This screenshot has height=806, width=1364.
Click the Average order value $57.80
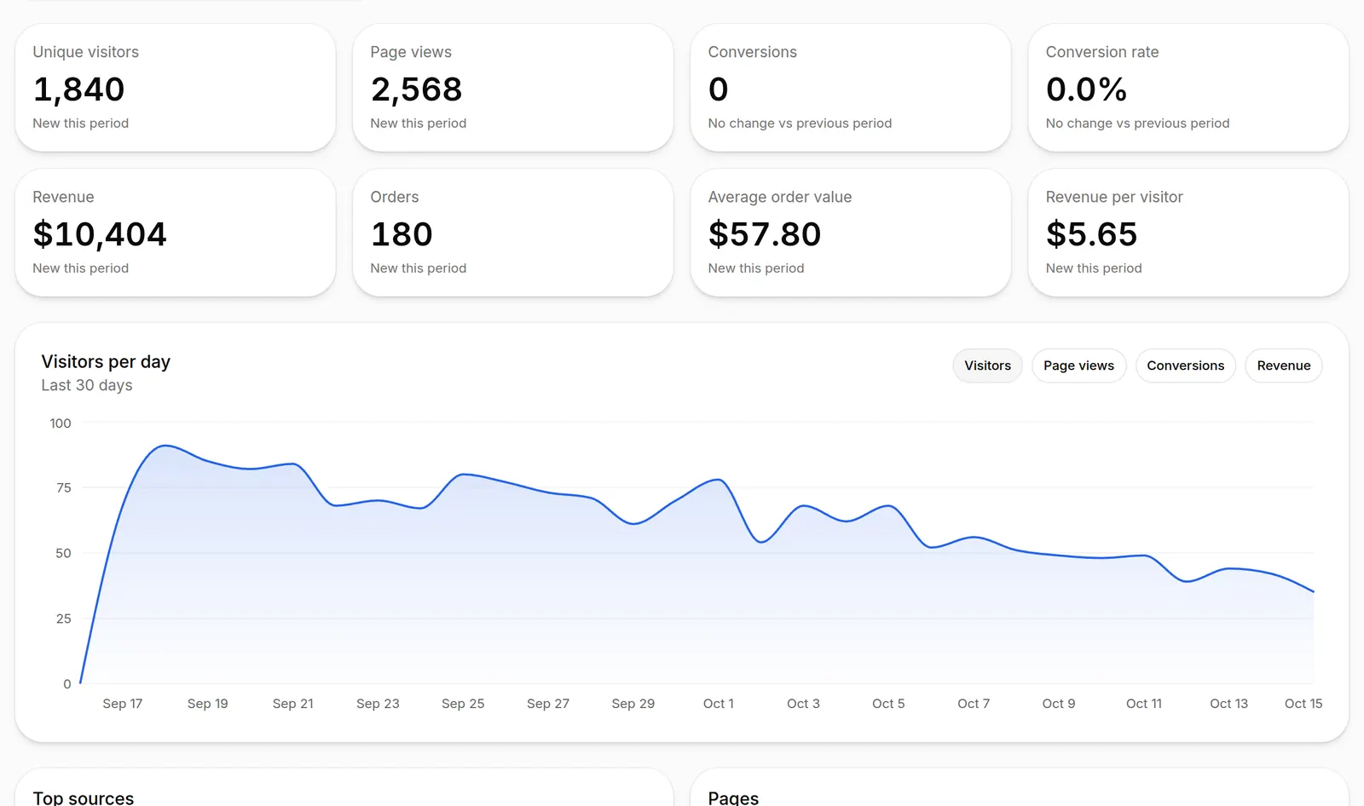(x=765, y=234)
